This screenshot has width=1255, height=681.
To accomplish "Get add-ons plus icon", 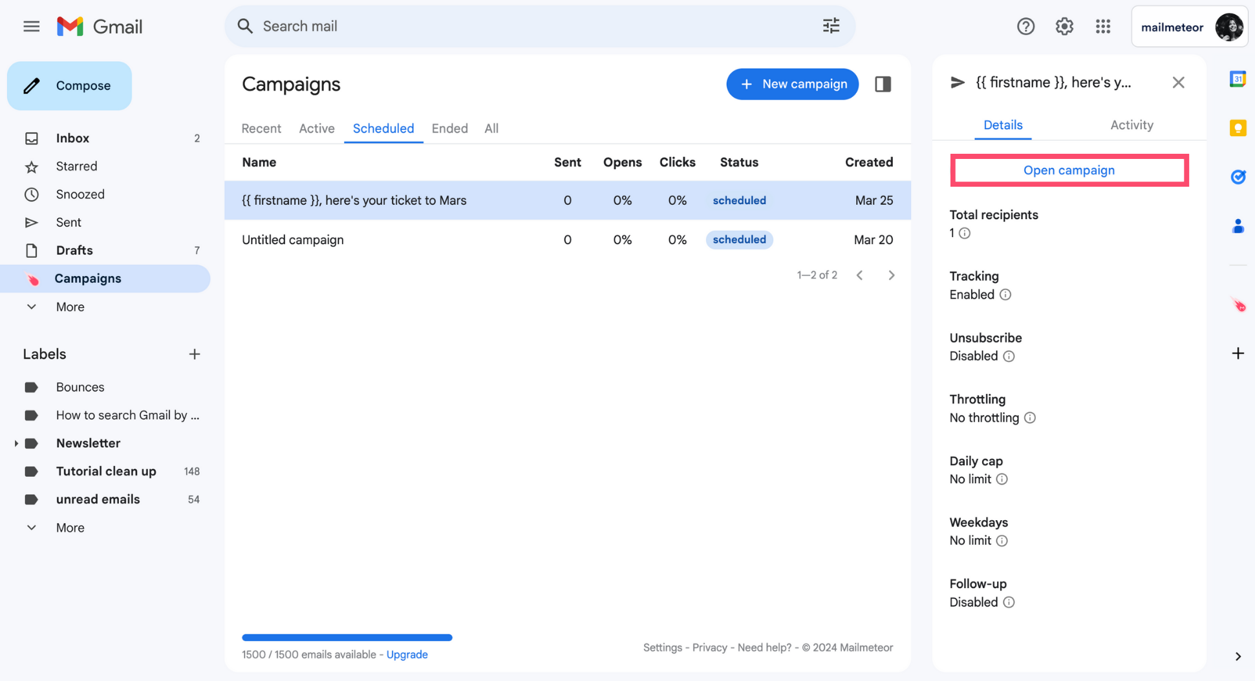I will (x=1238, y=353).
